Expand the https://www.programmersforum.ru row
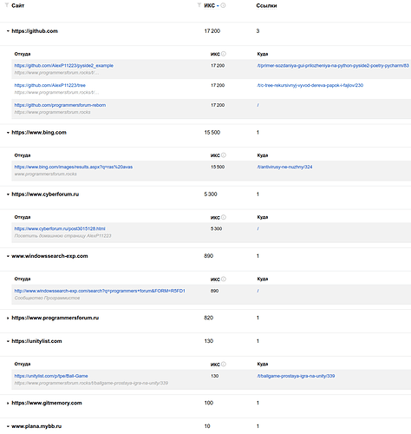This screenshot has height=434, width=411. (x=8, y=318)
